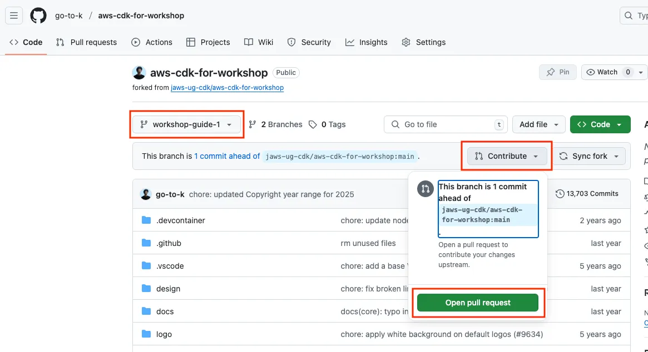
Task: View the Security tab
Action: 309,42
